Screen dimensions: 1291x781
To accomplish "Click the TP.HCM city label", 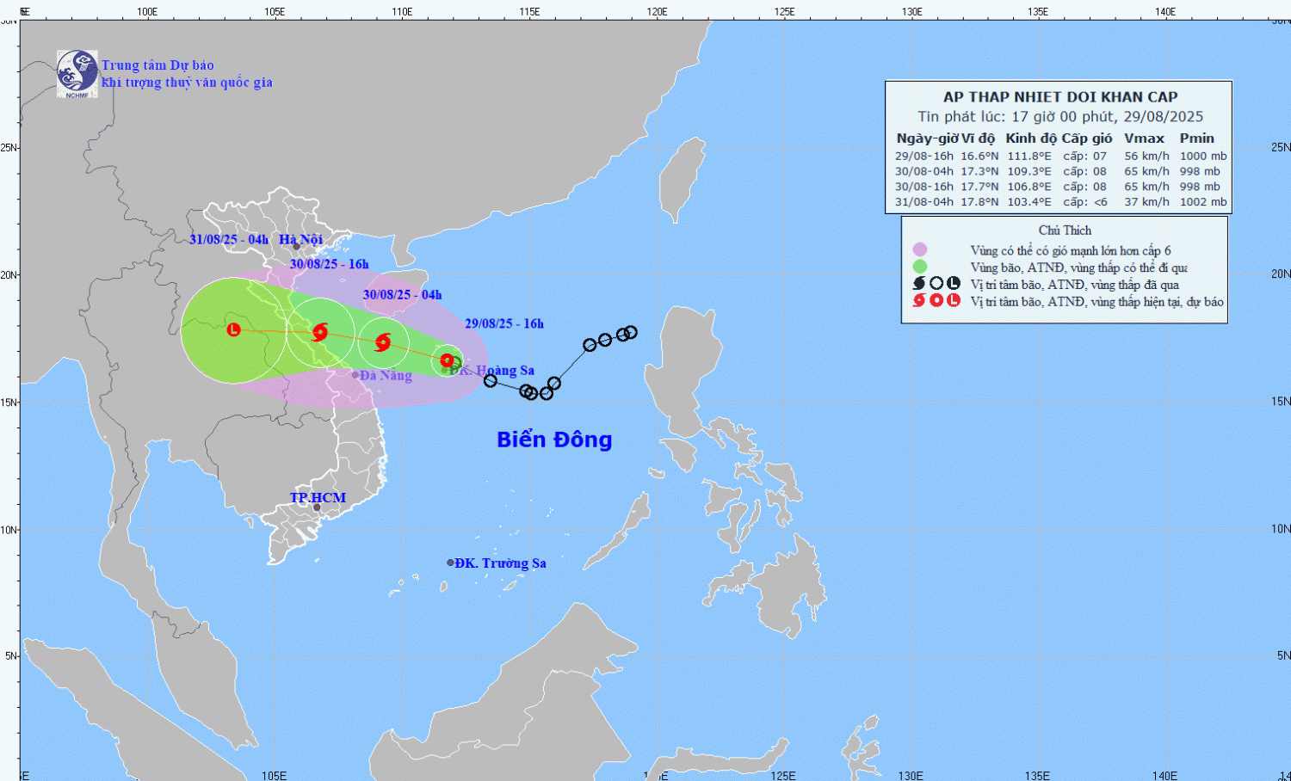I will pos(318,498).
